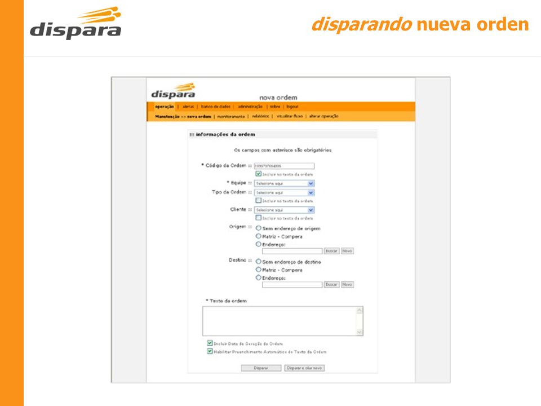The width and height of the screenshot is (541, 406).
Task: Click the 'nova ordem' page title
Action: (x=278, y=98)
